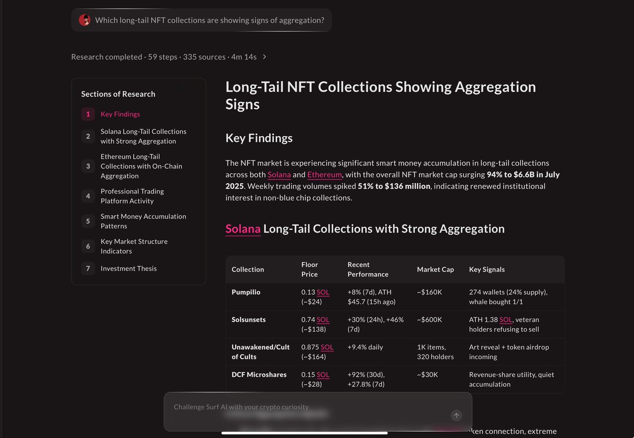This screenshot has width=634, height=438.
Task: Click the +9.4% daily performance cell
Action: tap(365, 347)
